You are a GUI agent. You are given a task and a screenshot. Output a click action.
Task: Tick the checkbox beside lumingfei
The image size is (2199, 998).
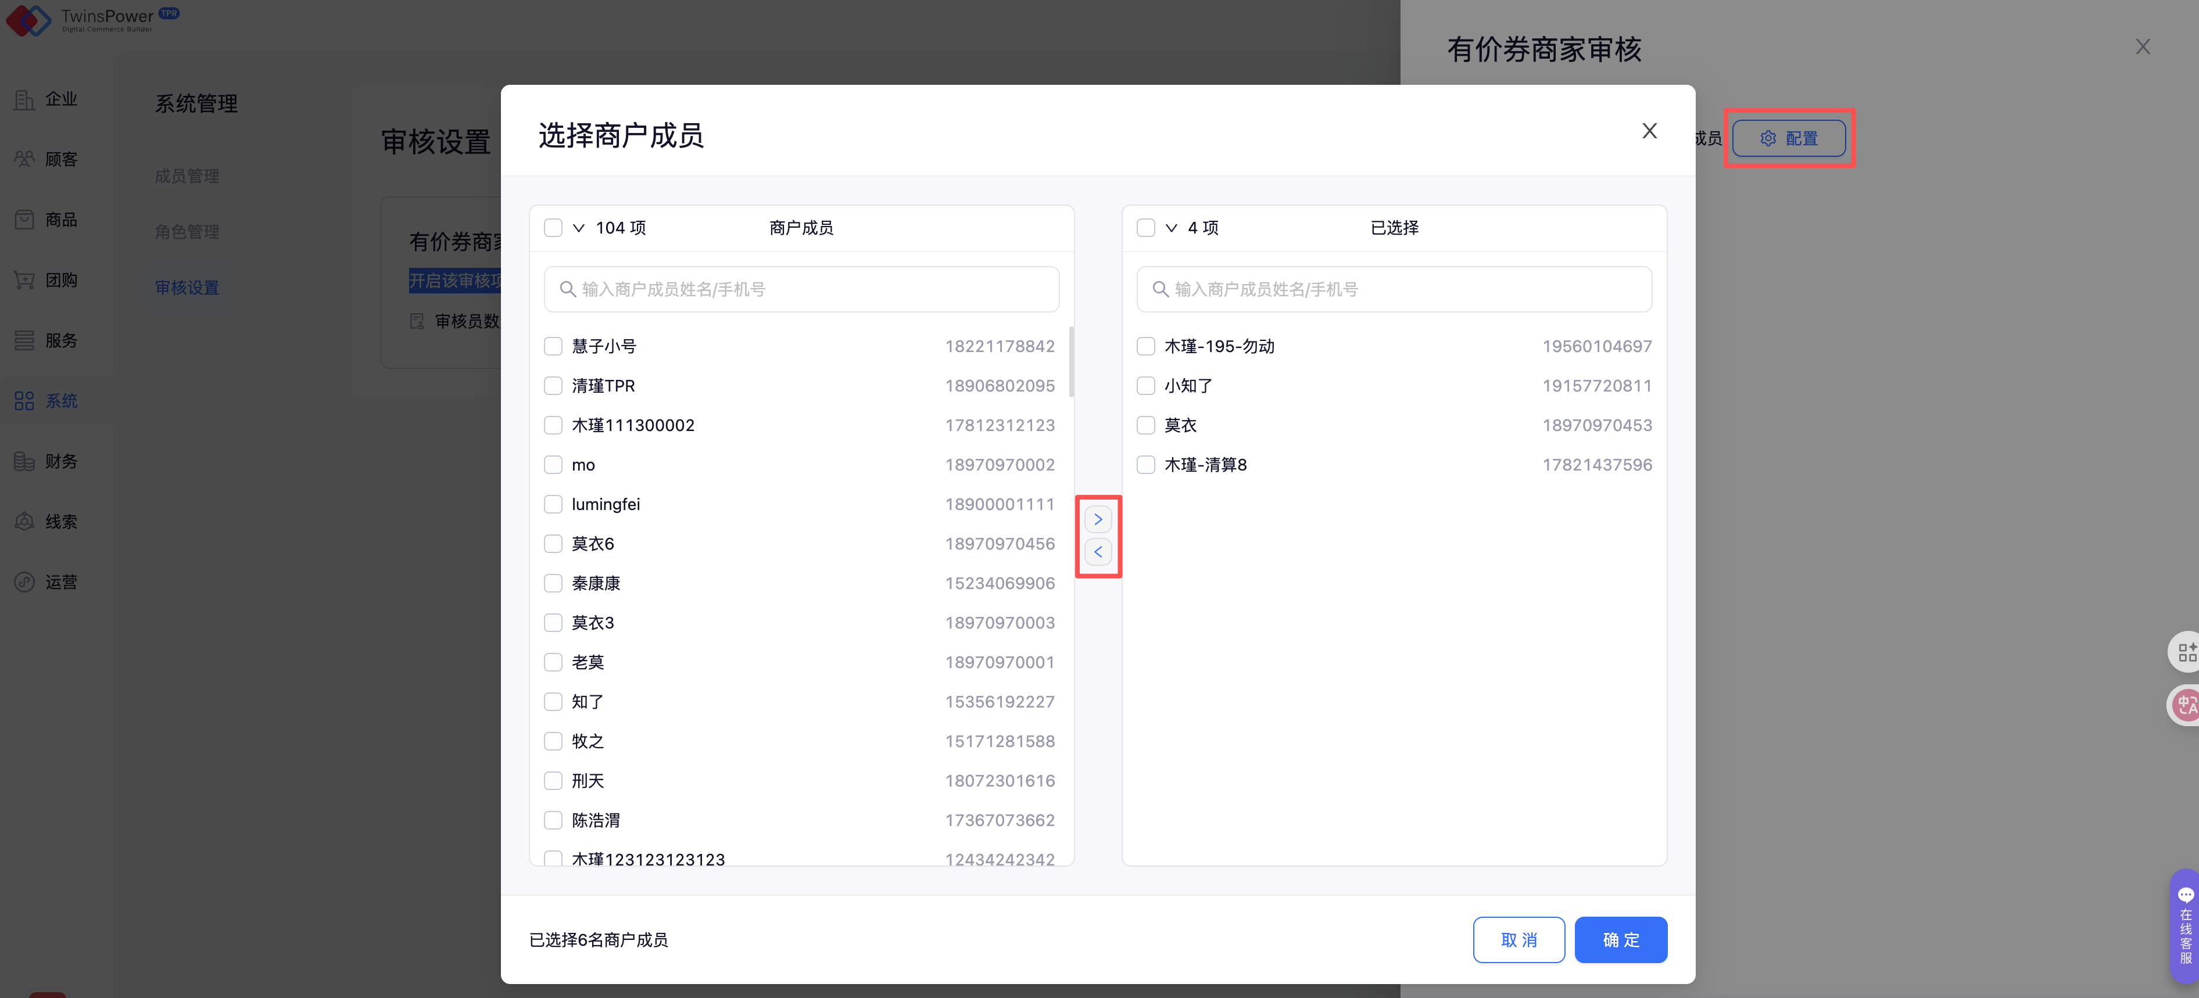coord(553,504)
